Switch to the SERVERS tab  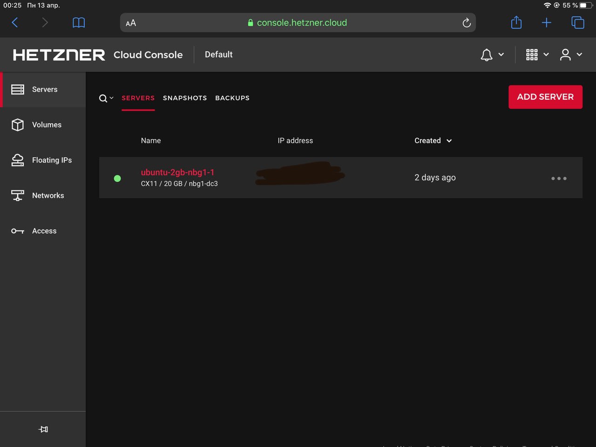(138, 98)
